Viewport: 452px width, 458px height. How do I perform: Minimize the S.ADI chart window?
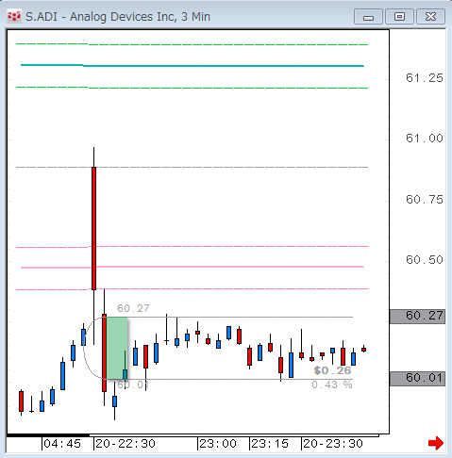click(368, 17)
